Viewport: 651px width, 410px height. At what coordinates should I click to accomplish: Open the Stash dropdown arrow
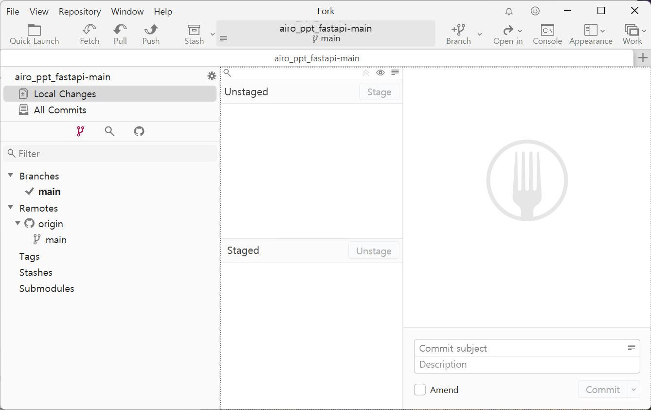tap(212, 34)
